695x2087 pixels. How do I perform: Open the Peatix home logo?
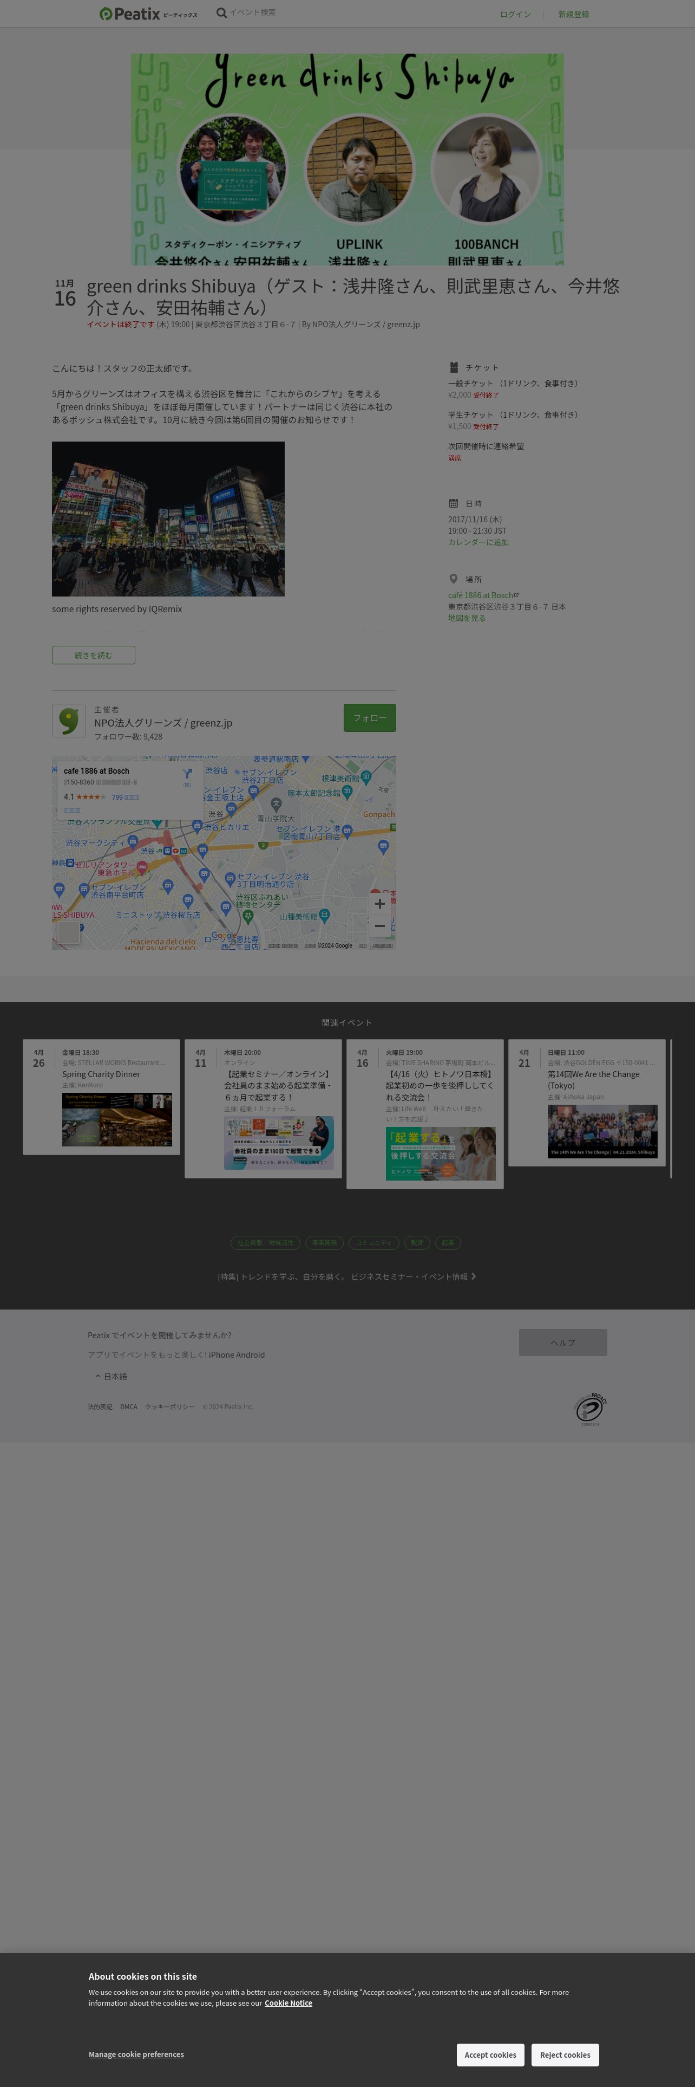pos(148,14)
